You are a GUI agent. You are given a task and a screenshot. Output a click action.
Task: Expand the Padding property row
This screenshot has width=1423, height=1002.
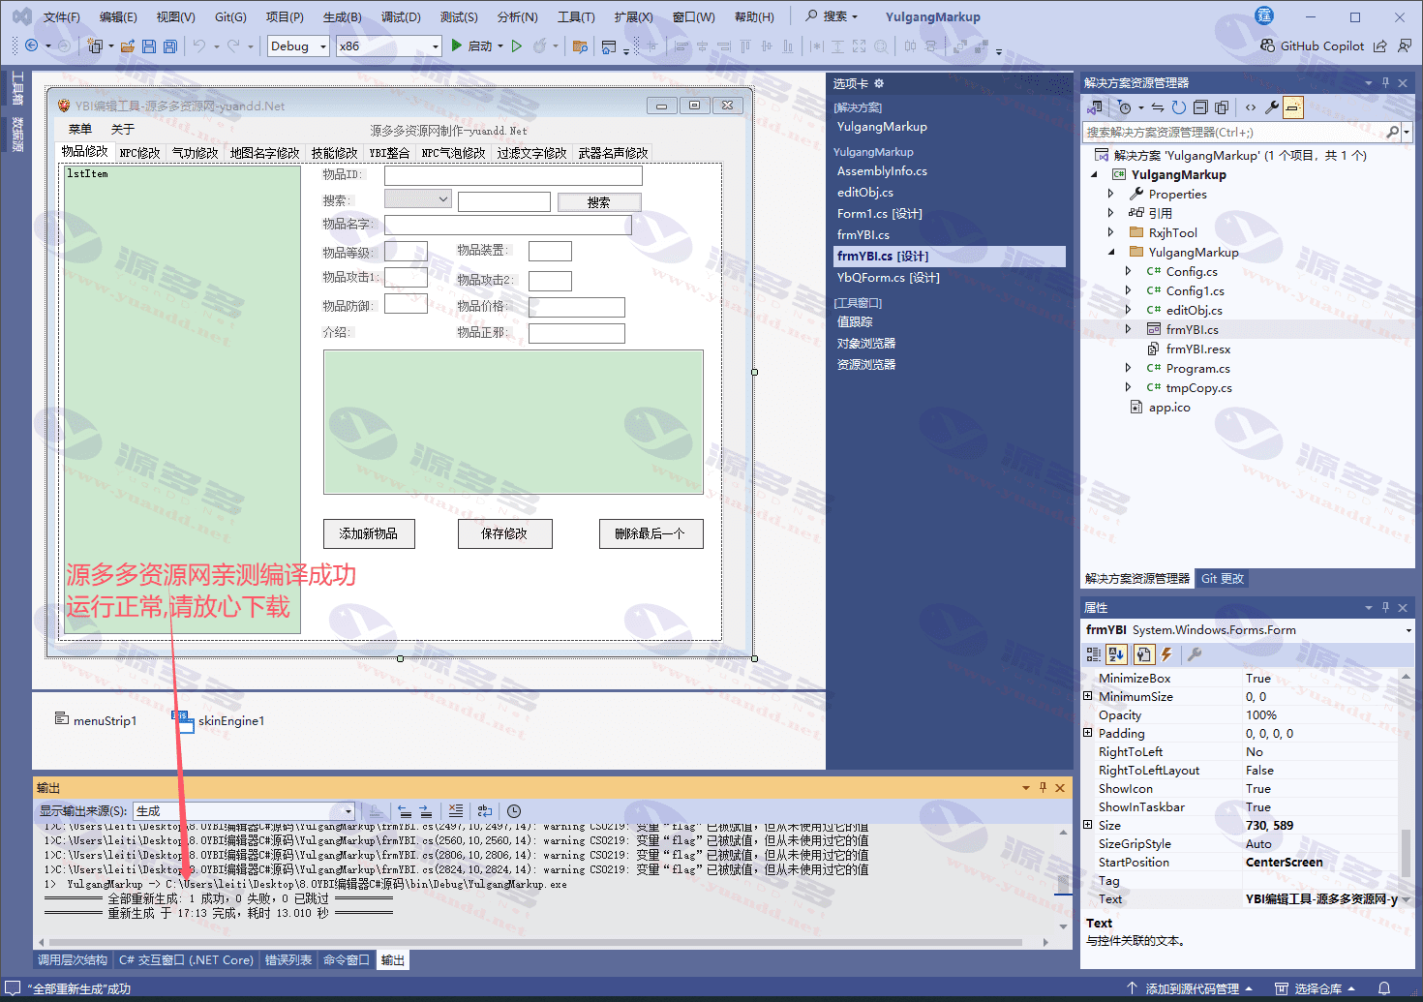coord(1088,733)
